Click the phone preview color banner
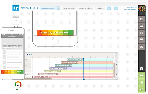148x94 pixels. (x=12, y=72)
